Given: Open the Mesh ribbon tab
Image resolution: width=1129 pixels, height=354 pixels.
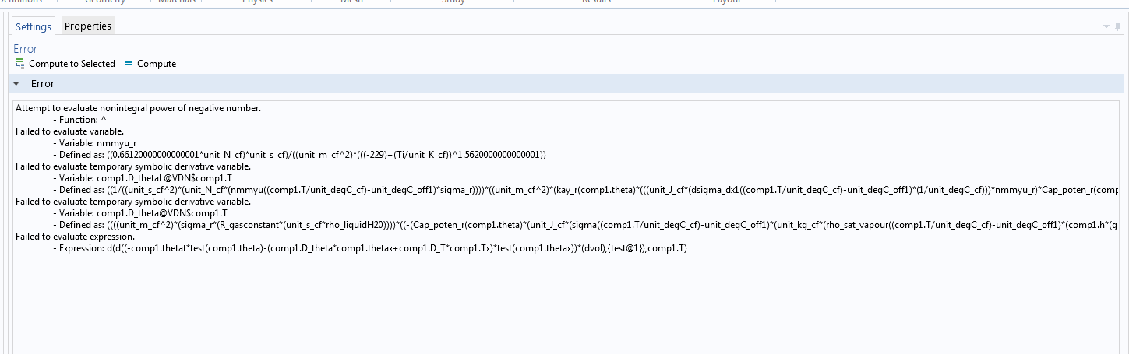Looking at the screenshot, I should 351,2.
